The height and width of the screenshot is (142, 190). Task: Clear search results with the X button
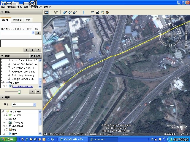[38, 50]
